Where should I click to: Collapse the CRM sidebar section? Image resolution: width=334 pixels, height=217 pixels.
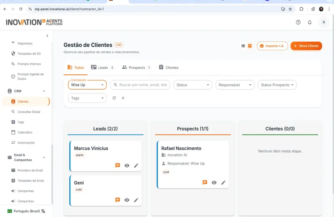pyautogui.click(x=44, y=91)
